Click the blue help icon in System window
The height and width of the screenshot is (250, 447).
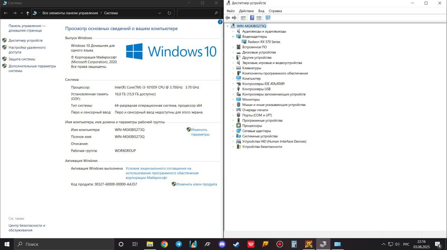[220, 22]
